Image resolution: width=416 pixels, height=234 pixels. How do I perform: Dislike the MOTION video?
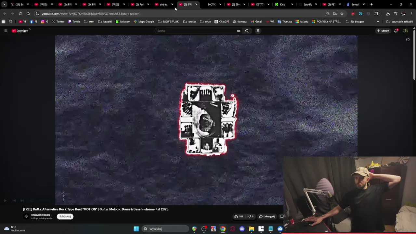pos(250,216)
